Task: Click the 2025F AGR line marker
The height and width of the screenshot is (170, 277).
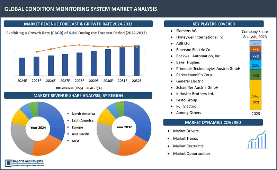Action: pos(37,52)
